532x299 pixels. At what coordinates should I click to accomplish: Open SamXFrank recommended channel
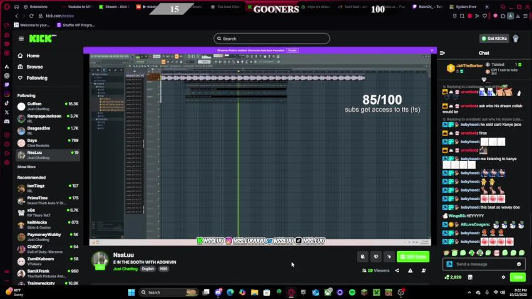(x=47, y=273)
